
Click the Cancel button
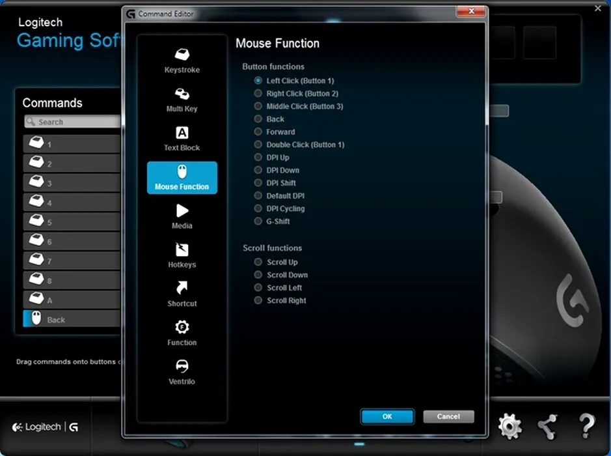[448, 416]
